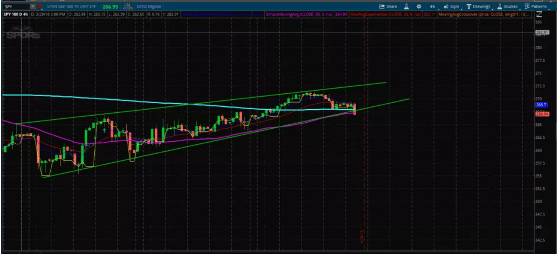Click the red alert icon beside symbol

pyautogui.click(x=40, y=7)
